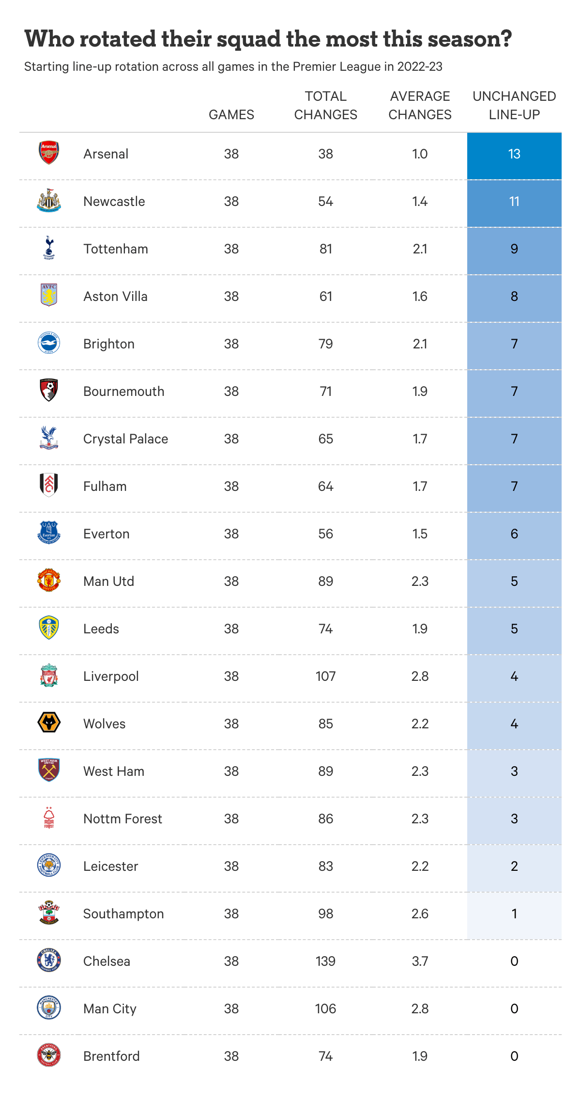Click the Arsenal club crest

(x=49, y=153)
